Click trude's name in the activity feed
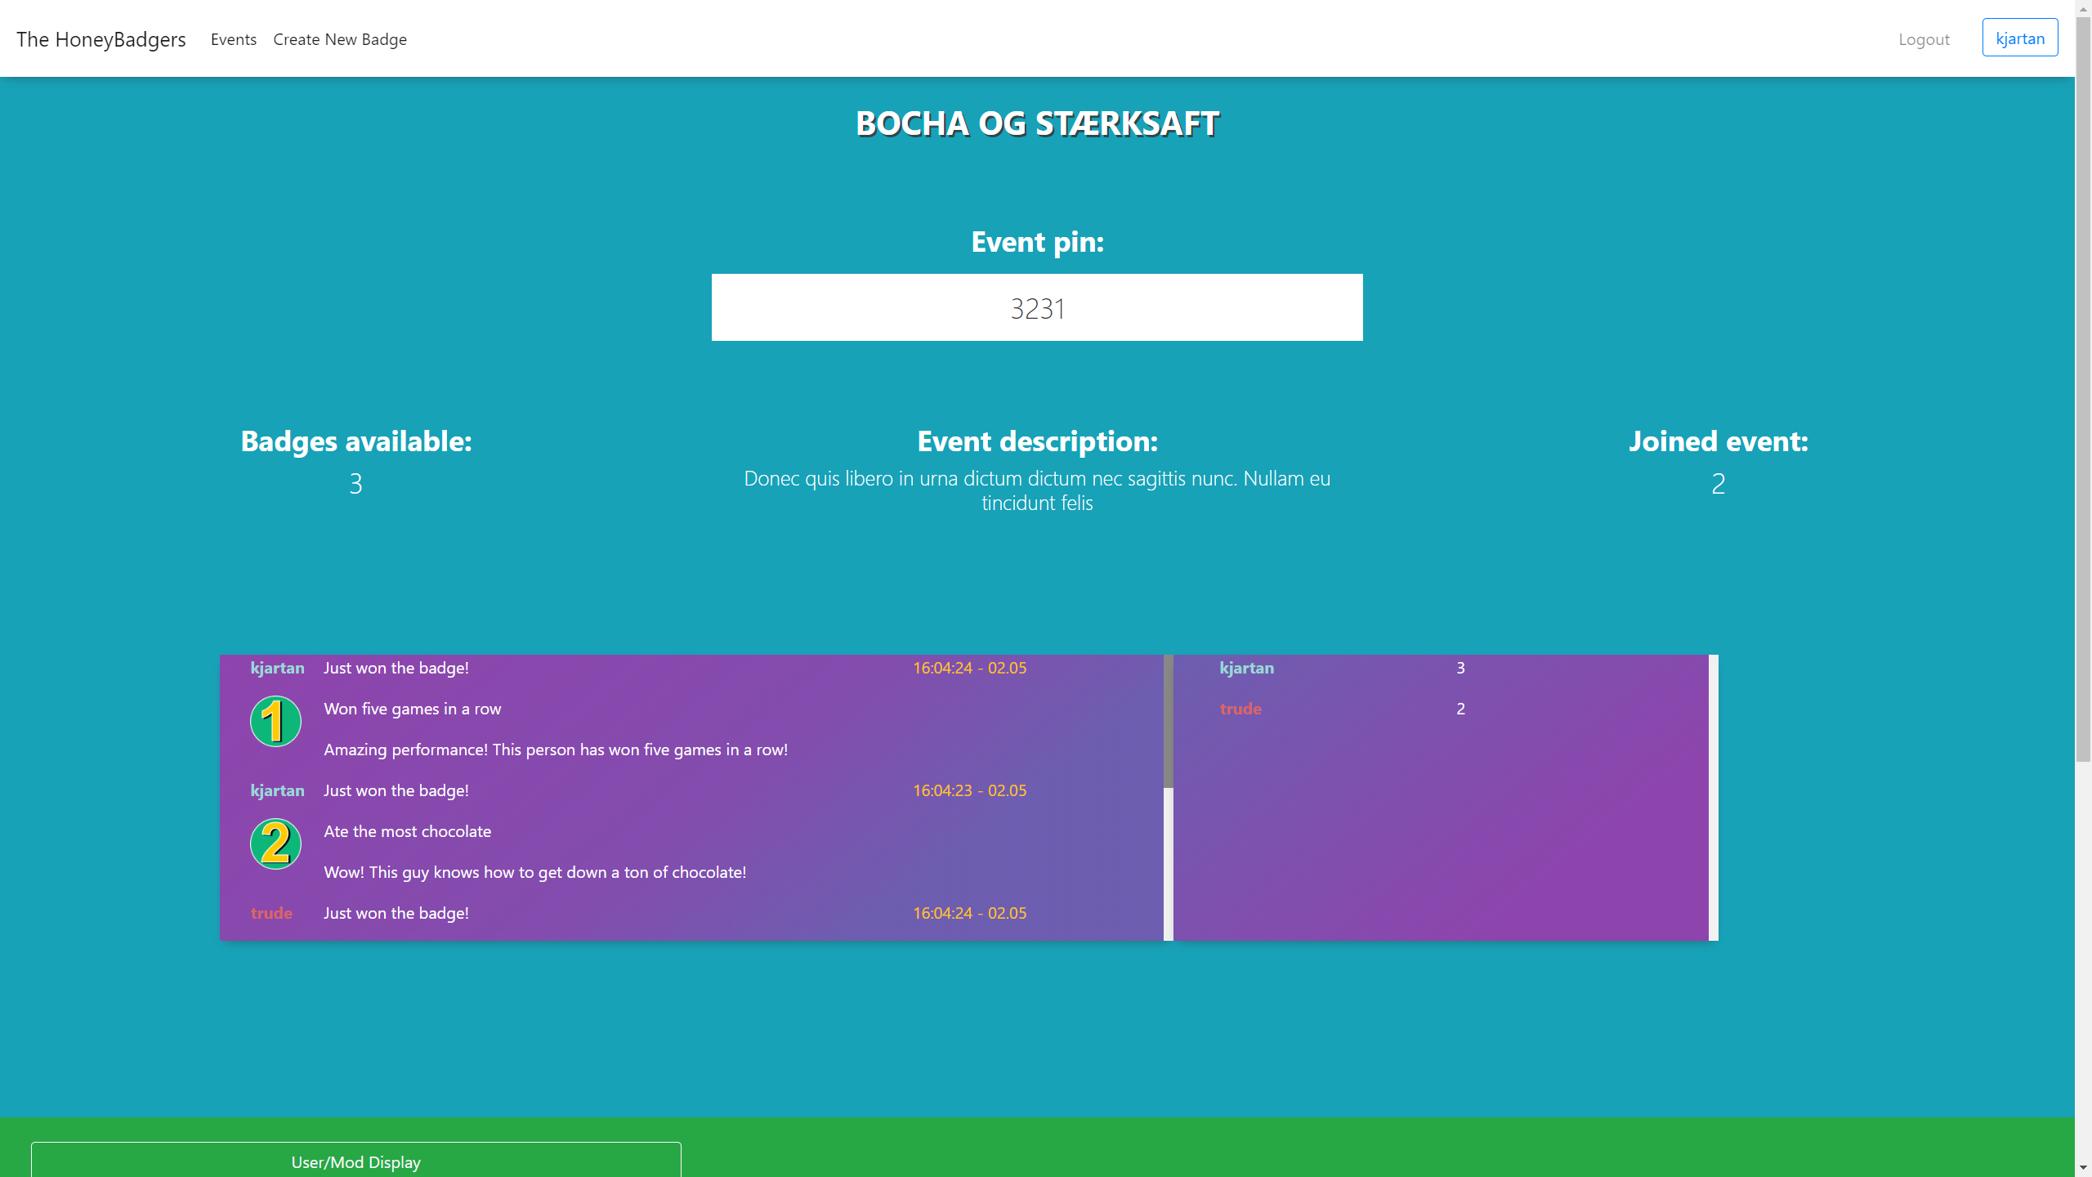This screenshot has width=2092, height=1177. pos(271,913)
